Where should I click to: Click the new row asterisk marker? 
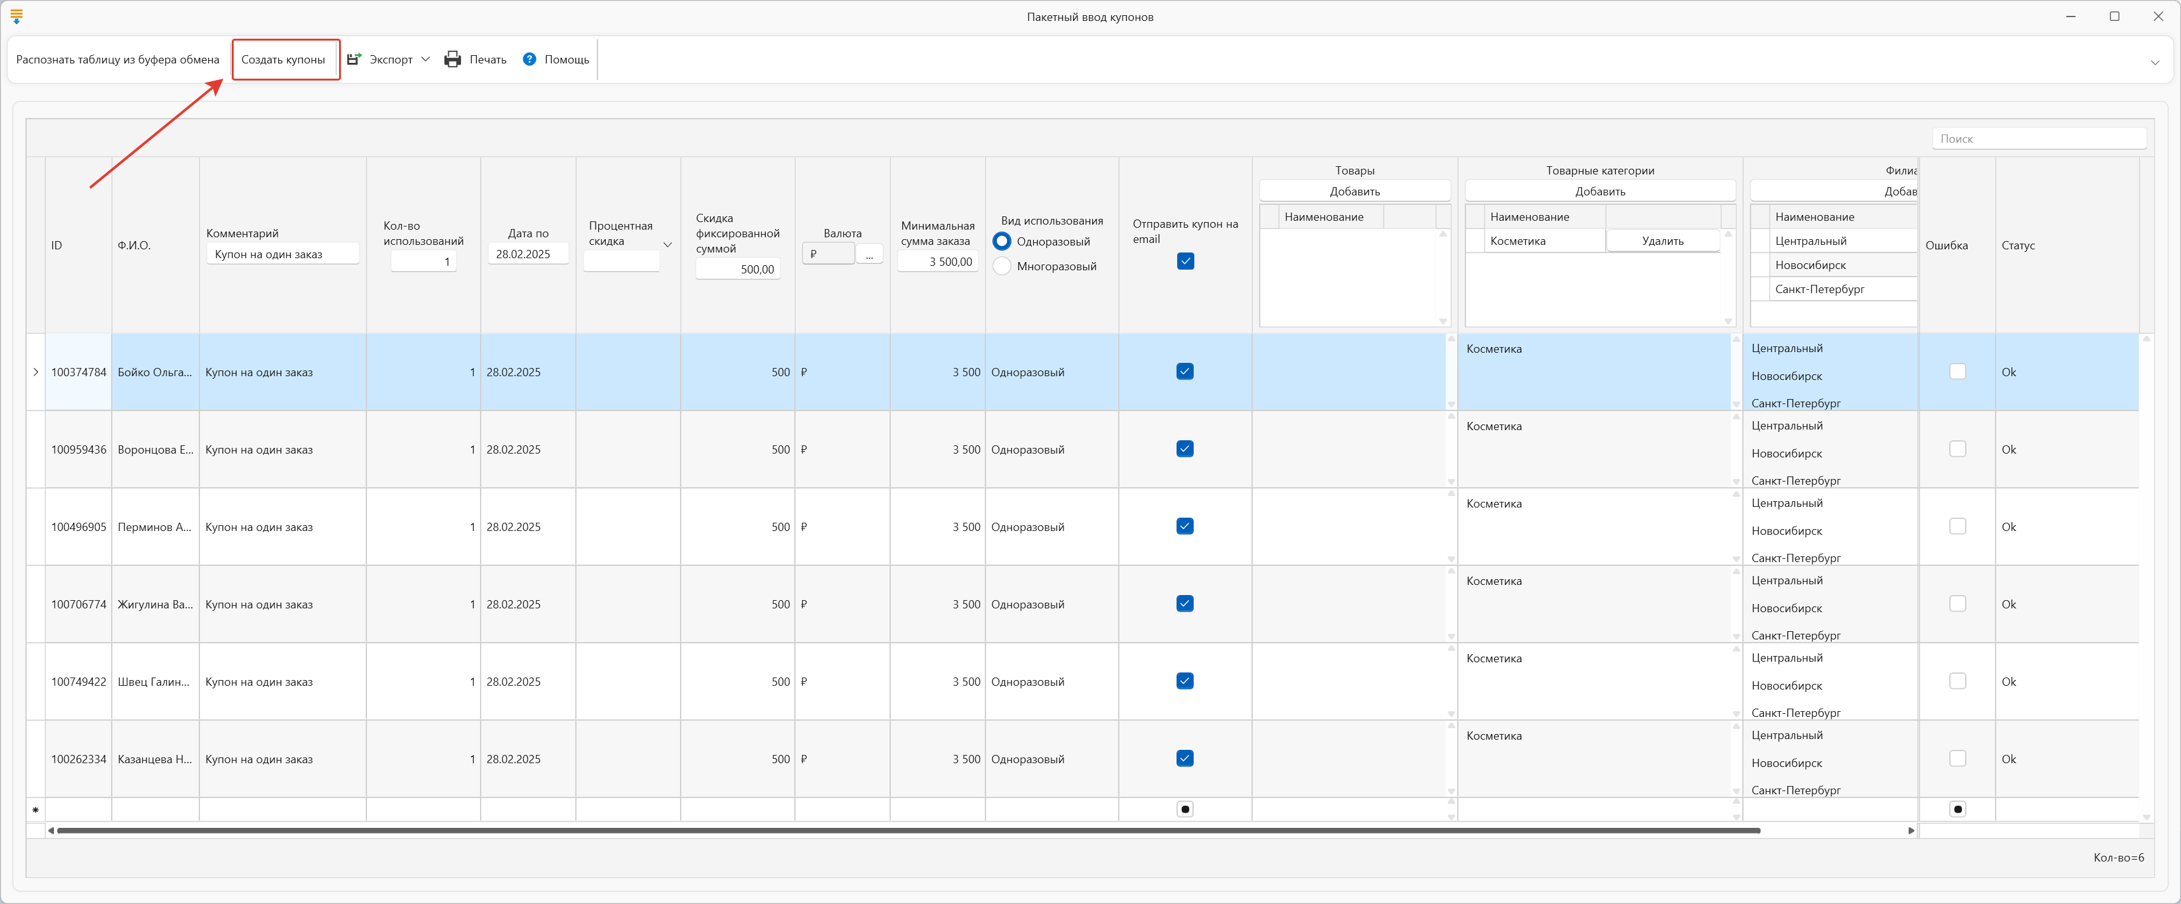tap(36, 810)
